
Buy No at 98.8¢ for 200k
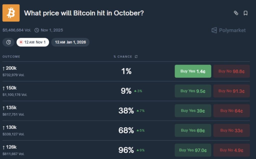231,71
